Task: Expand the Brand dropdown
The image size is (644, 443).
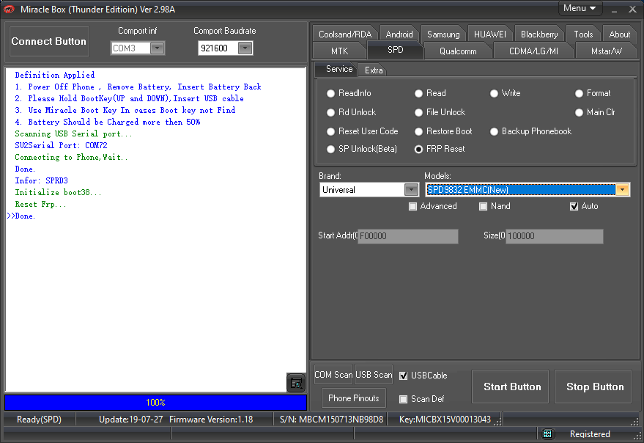Action: (x=411, y=190)
